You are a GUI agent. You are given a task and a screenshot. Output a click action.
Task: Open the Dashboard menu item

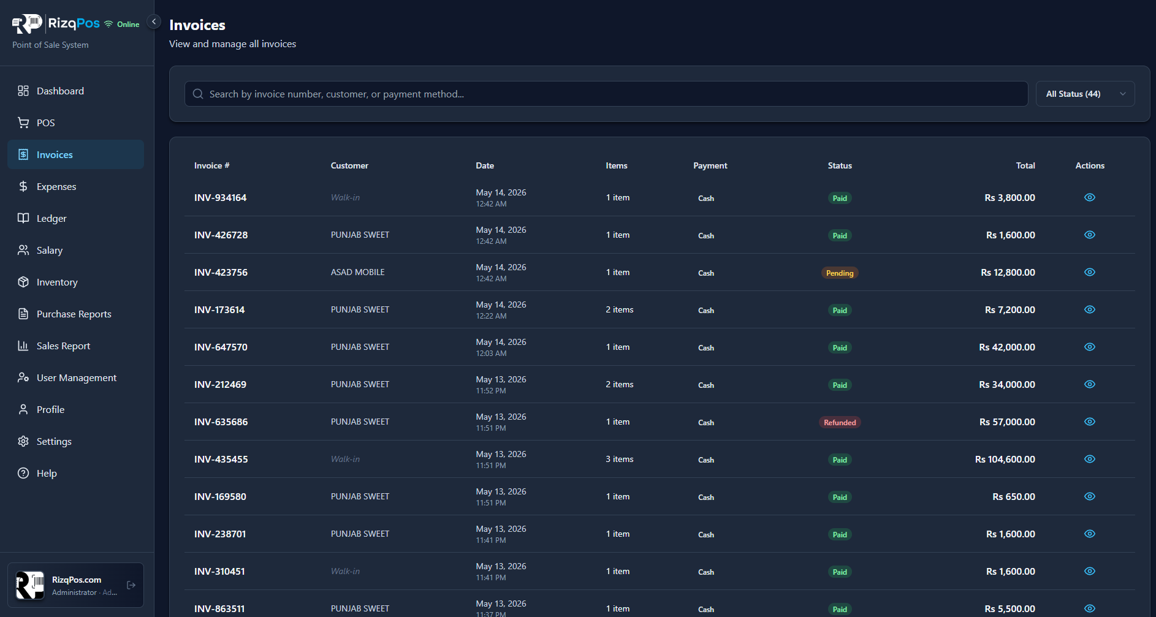pyautogui.click(x=75, y=91)
